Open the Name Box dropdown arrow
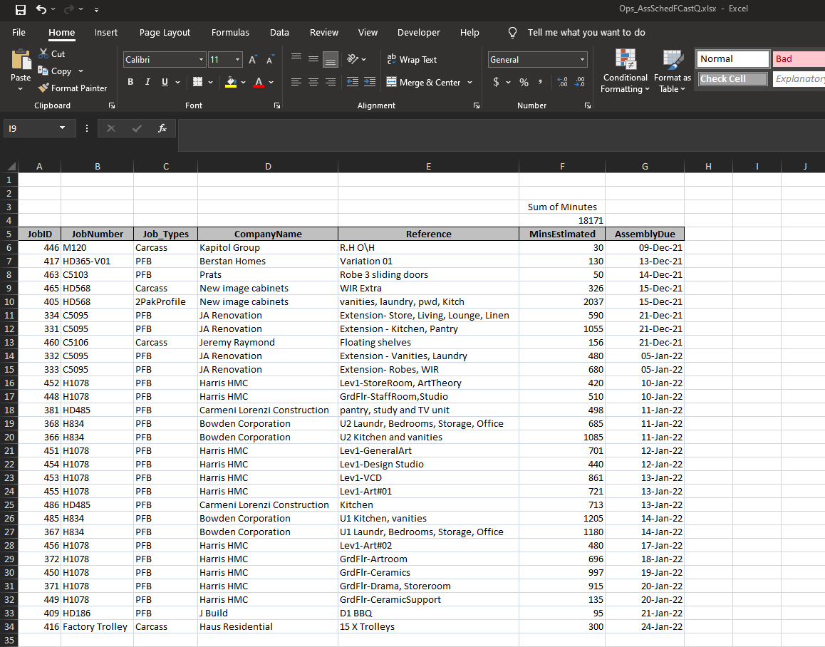The image size is (825, 647). [x=62, y=128]
